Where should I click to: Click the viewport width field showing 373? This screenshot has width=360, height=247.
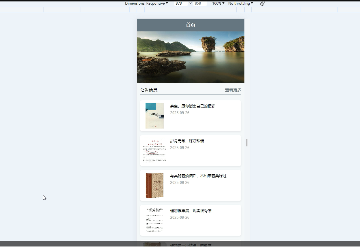pyautogui.click(x=181, y=3)
